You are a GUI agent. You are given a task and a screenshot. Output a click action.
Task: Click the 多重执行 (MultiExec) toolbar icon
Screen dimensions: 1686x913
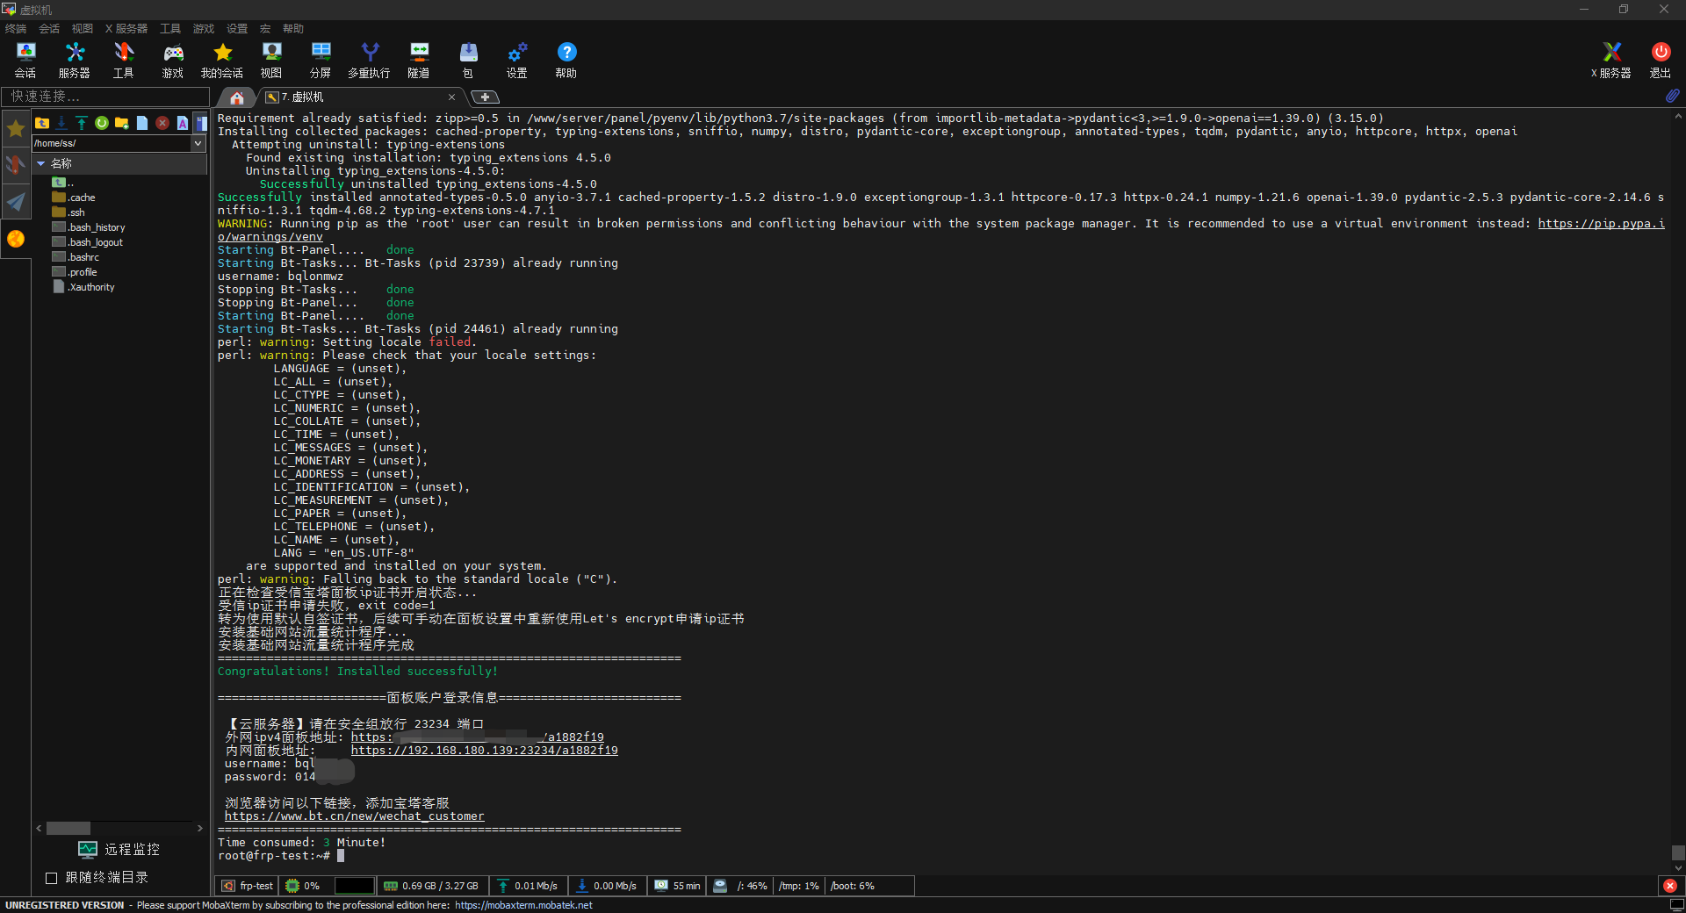point(370,61)
